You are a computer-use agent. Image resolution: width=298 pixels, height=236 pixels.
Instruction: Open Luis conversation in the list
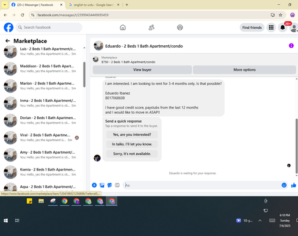point(42,51)
